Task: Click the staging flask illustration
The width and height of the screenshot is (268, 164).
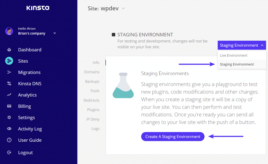Action: point(123,85)
